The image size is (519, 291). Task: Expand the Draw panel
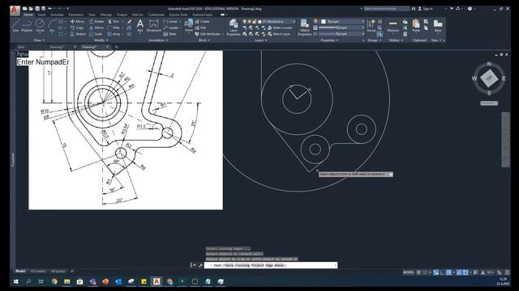pos(39,40)
